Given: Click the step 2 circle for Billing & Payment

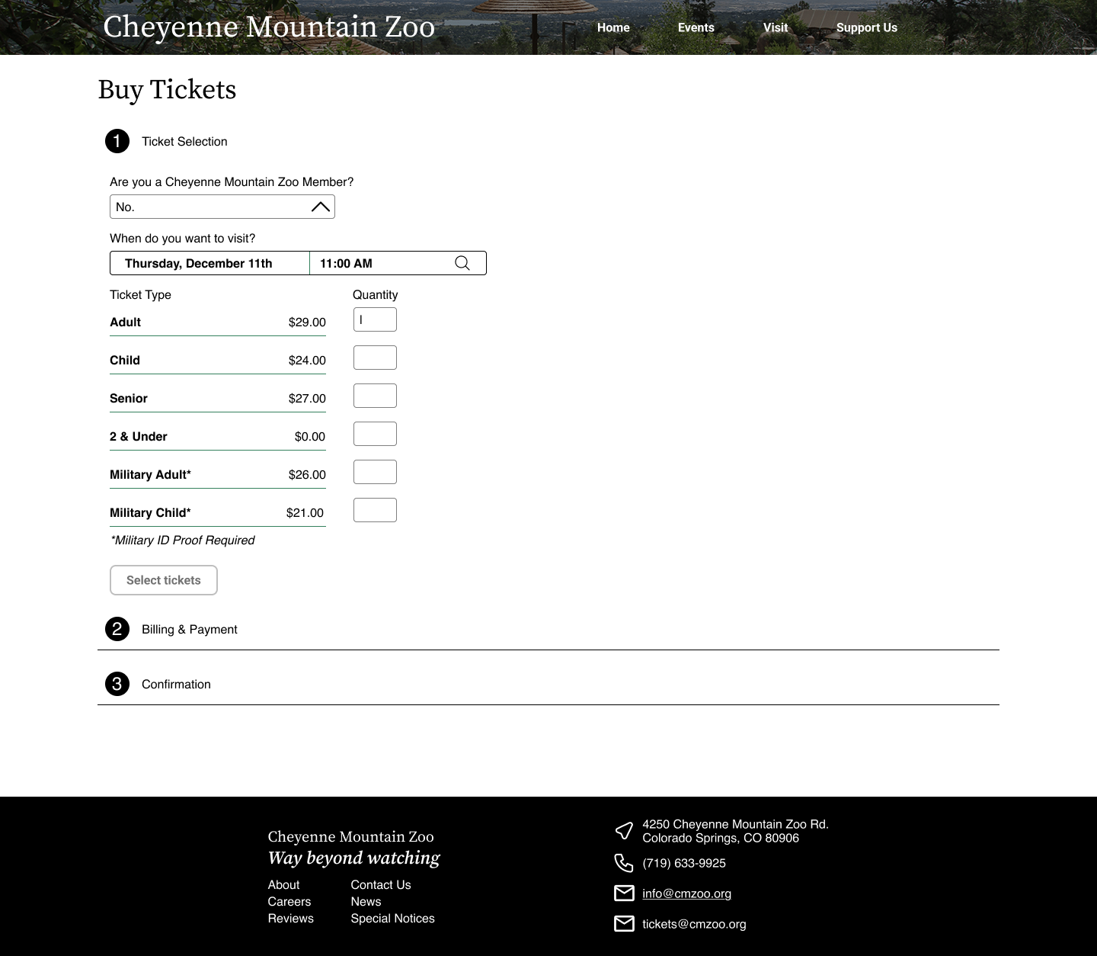Looking at the screenshot, I should tap(117, 629).
